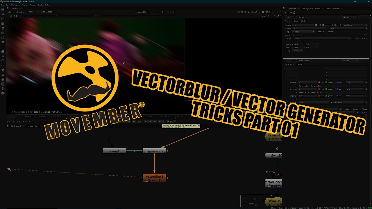Jump to the first frame

pyautogui.click(x=120, y=122)
